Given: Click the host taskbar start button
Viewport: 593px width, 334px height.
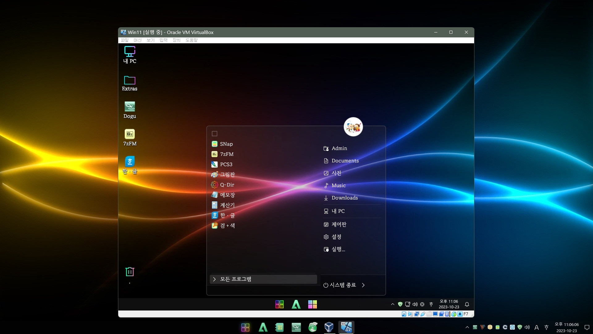Looking at the screenshot, I should point(245,327).
